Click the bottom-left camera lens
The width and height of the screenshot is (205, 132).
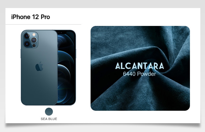click(27, 44)
